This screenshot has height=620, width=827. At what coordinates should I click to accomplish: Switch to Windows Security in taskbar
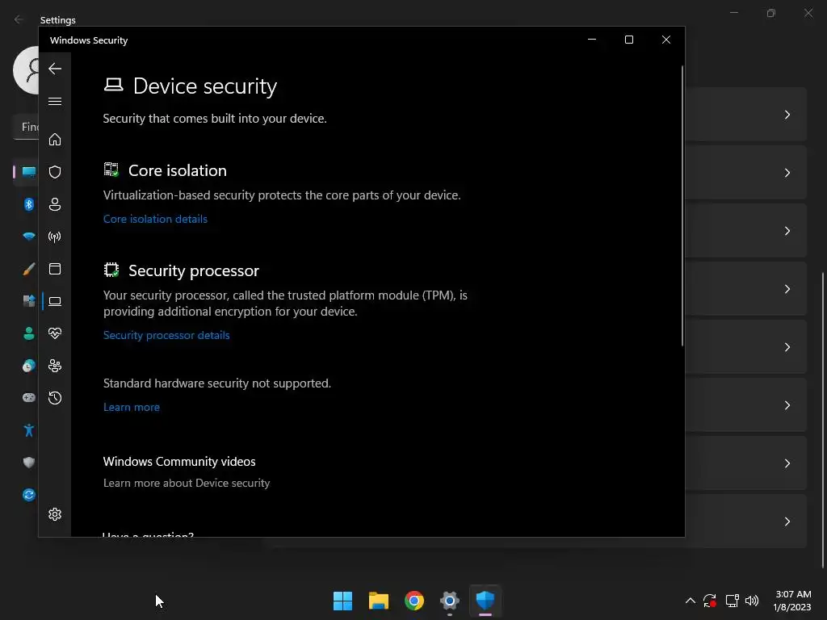click(x=485, y=601)
